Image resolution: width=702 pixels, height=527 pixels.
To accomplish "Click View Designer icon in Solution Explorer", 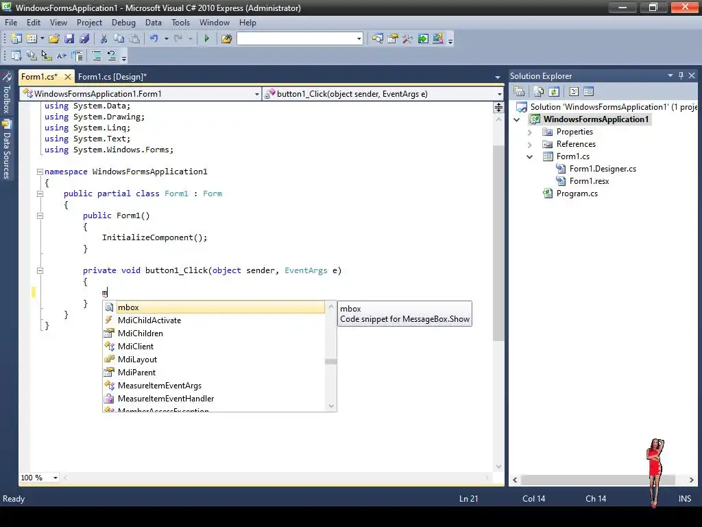I will click(x=588, y=91).
